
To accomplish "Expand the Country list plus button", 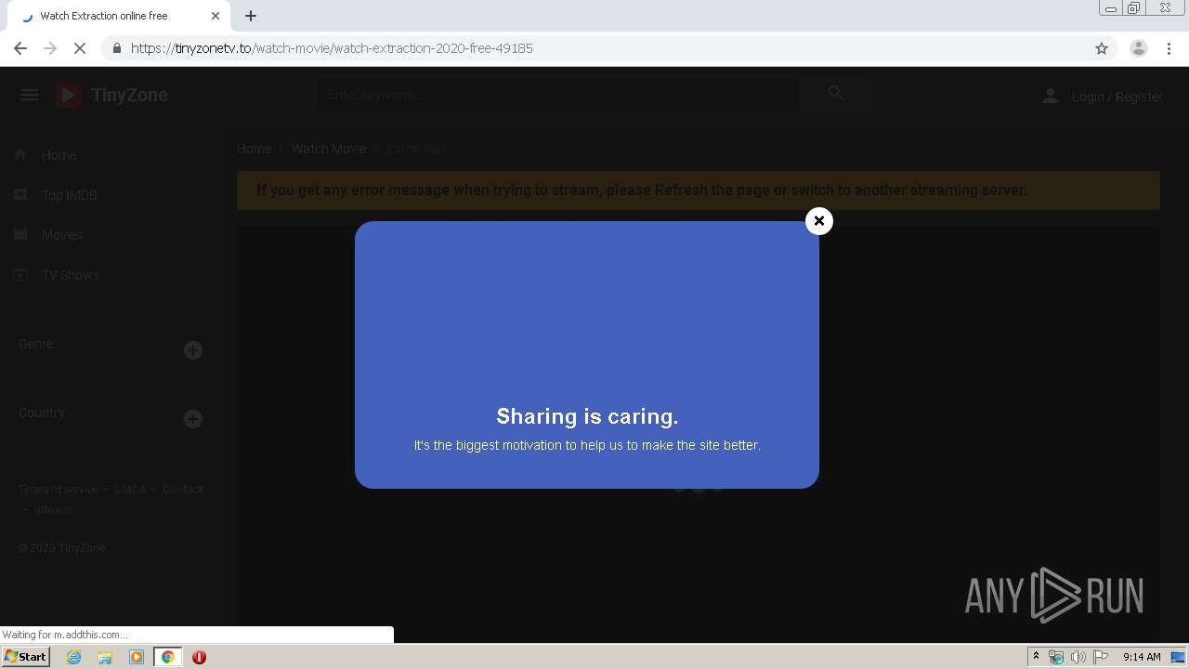I will 193,419.
